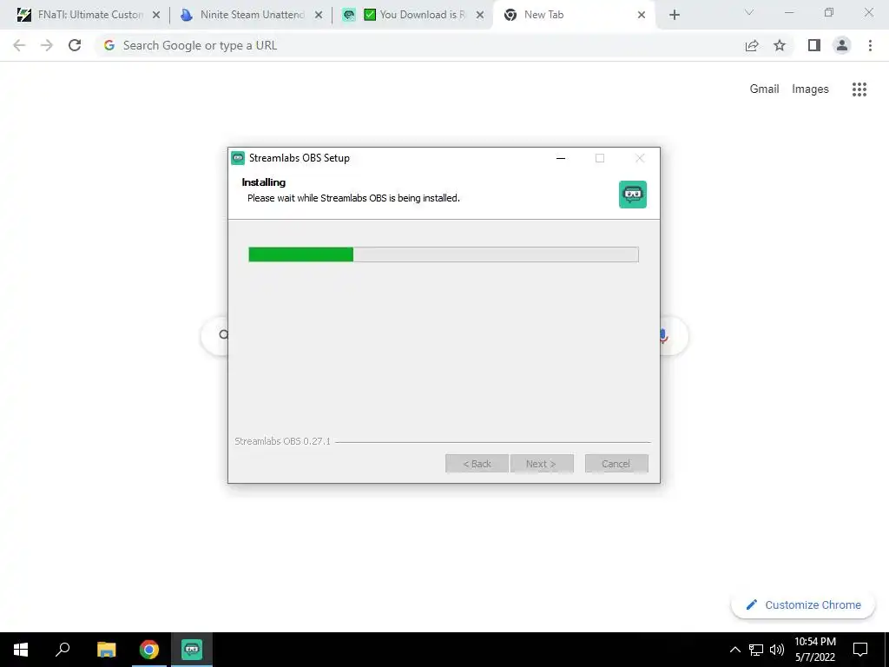The height and width of the screenshot is (667, 889).
Task: Switch to the FNaTI: Ultimate Custom tab
Action: tap(81, 15)
